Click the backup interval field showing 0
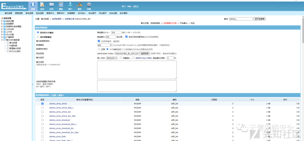Viewport: 304px width, 141px height. click(170, 58)
